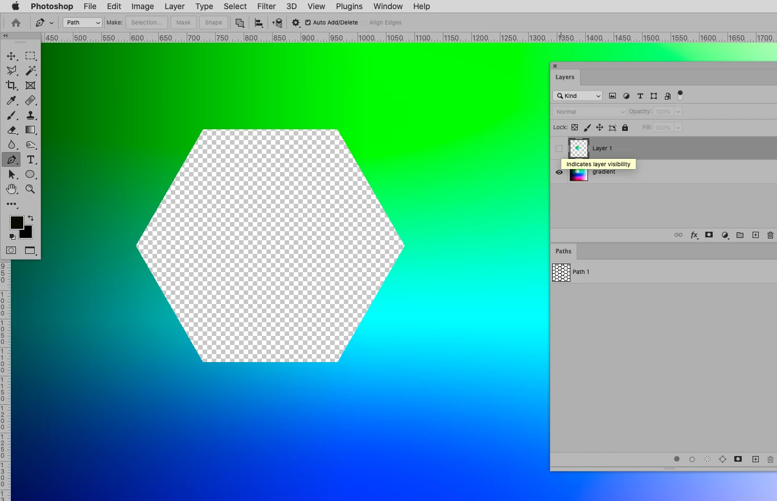
Task: Open path arrangement stack icon
Action: (x=277, y=23)
